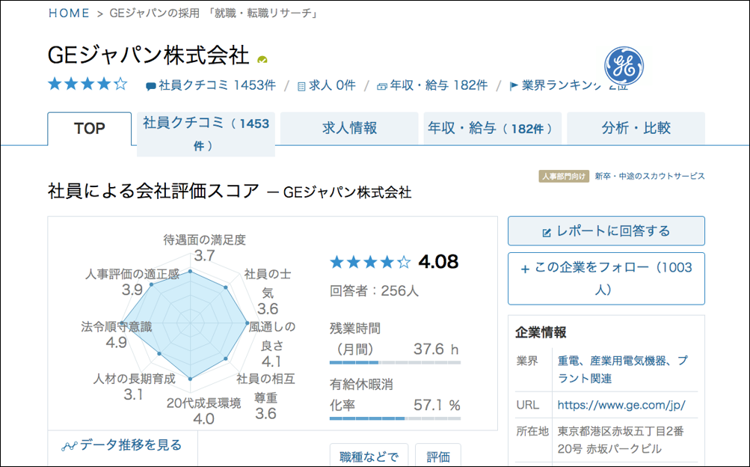Follow the company with この企業をフォロー button
The height and width of the screenshot is (467, 750).
click(x=606, y=278)
